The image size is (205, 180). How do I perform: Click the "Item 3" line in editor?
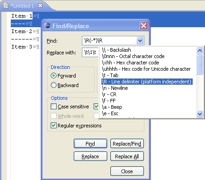click(x=22, y=47)
